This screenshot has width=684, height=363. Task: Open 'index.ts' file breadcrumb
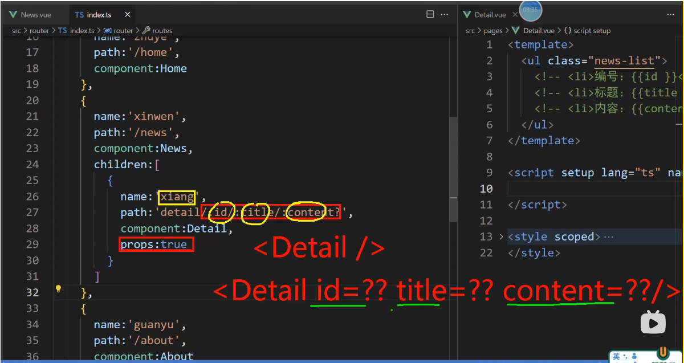pyautogui.click(x=76, y=30)
